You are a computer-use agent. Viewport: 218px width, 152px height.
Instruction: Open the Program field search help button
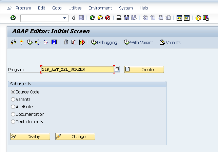coord(117,69)
